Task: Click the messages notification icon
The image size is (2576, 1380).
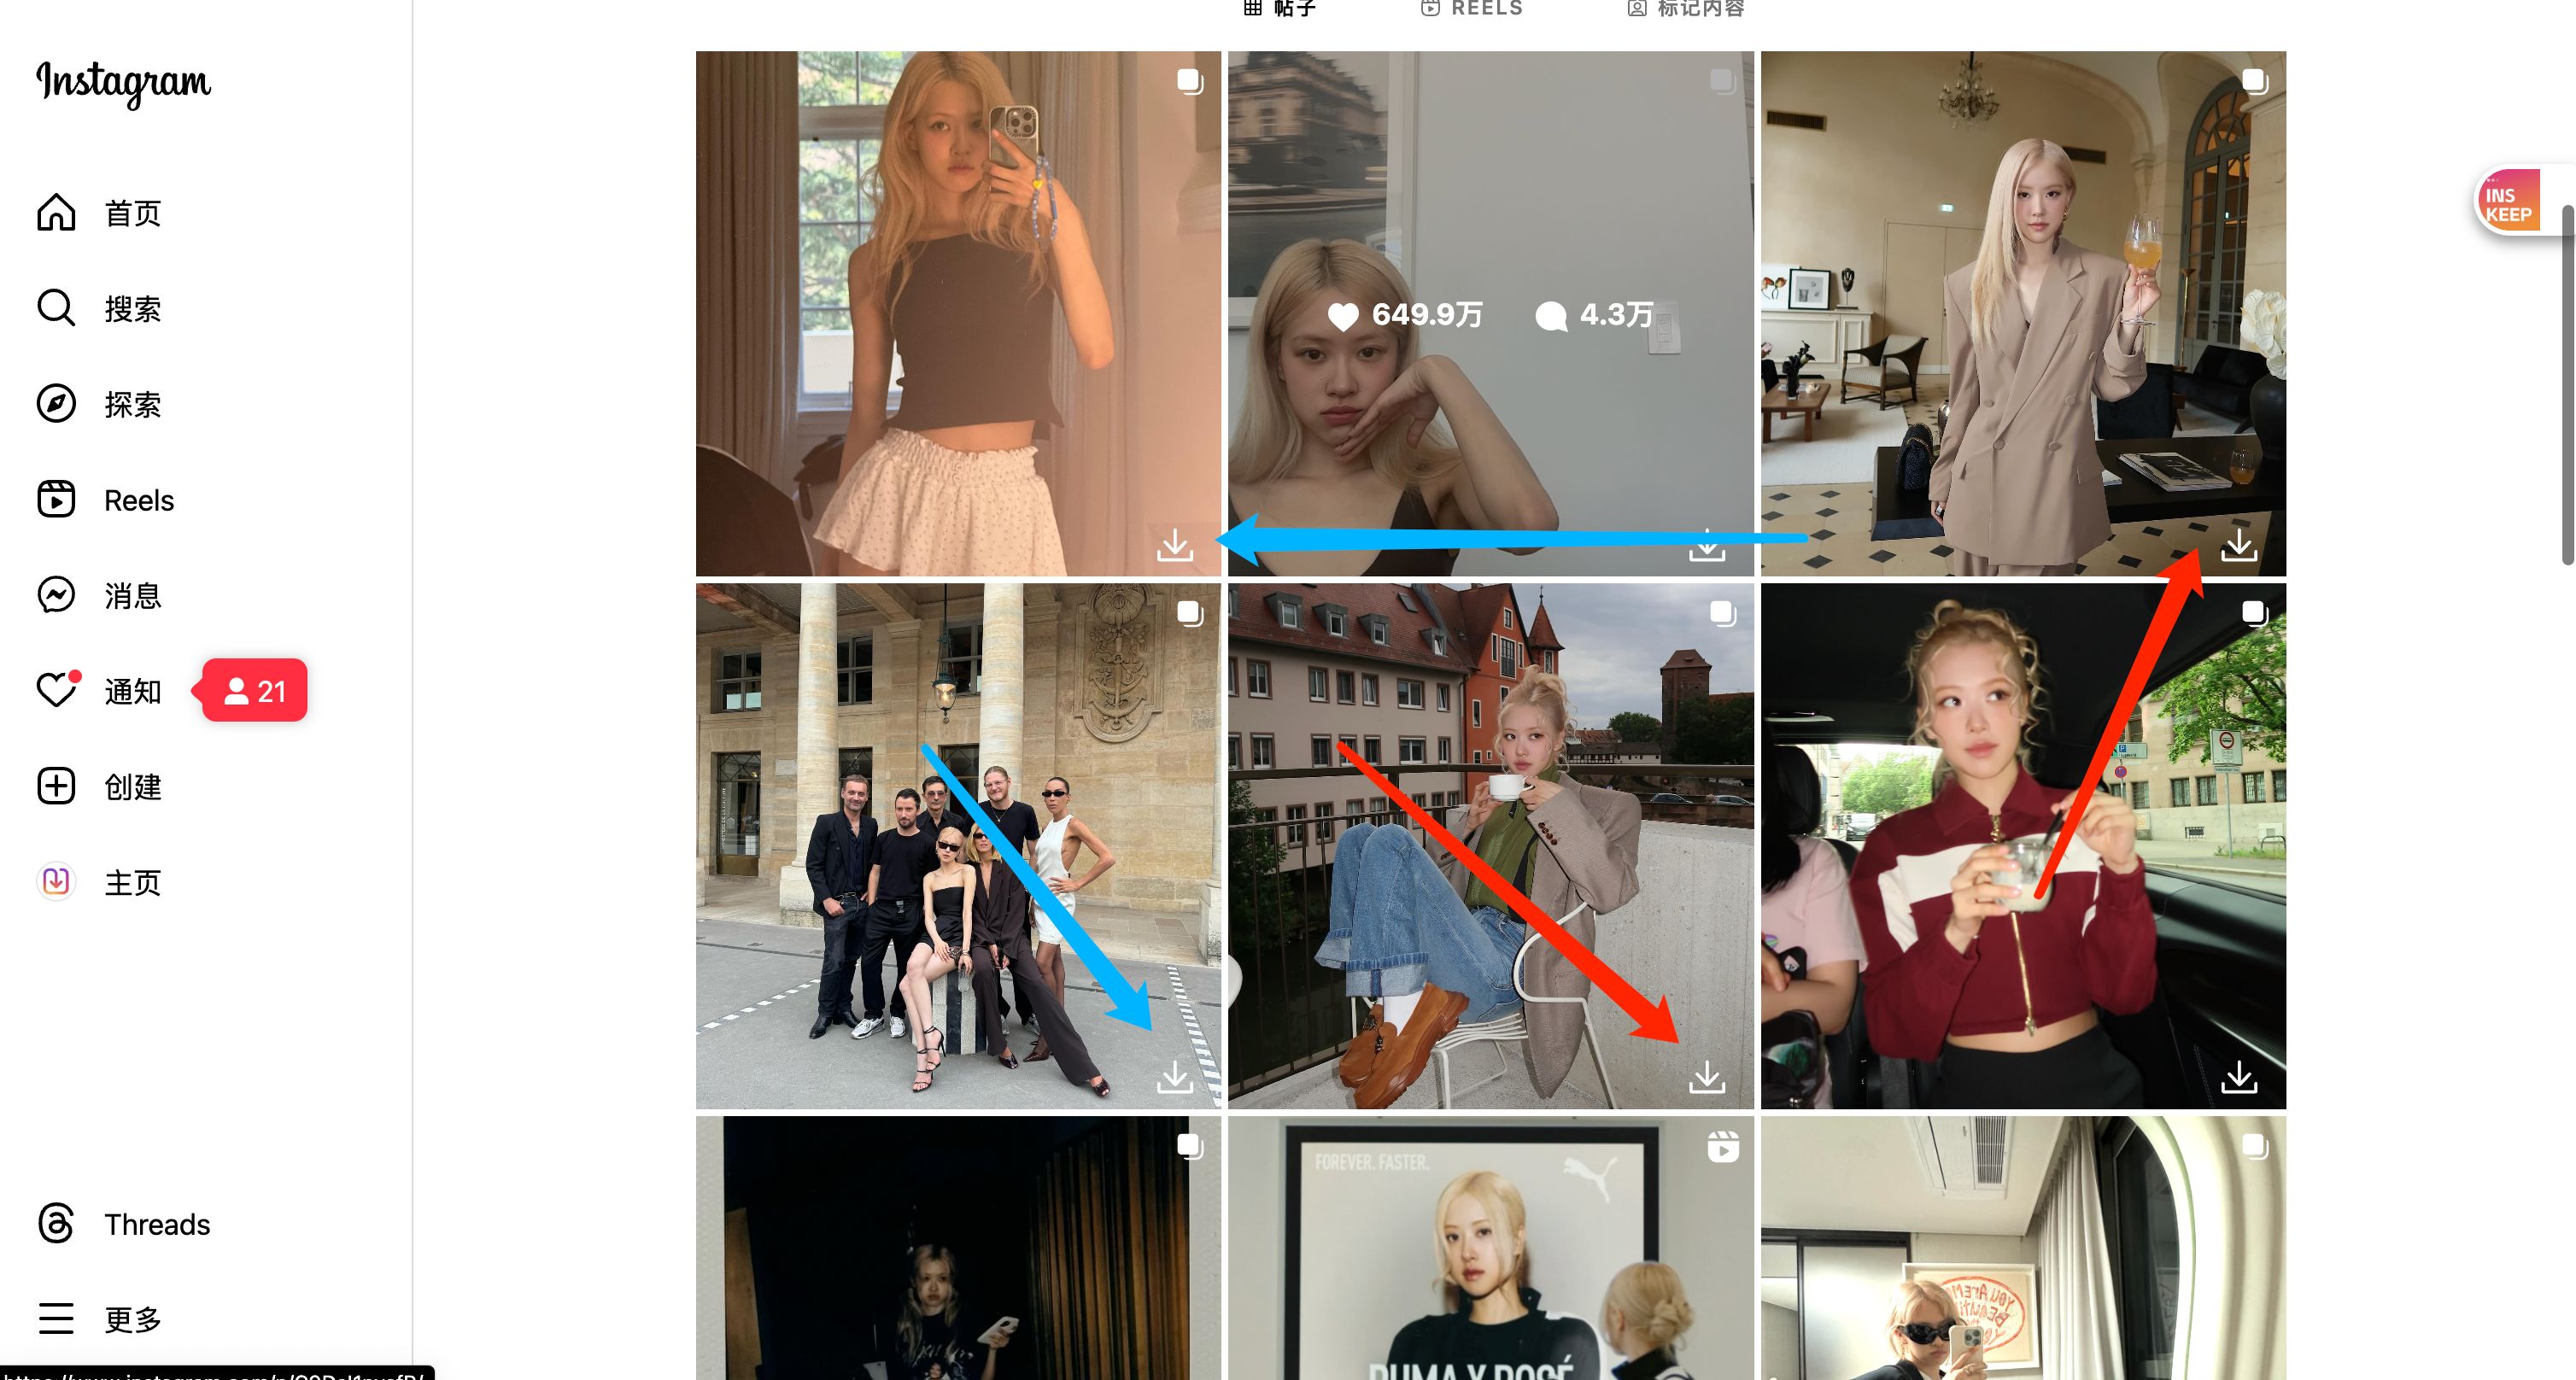Action: 60,594
